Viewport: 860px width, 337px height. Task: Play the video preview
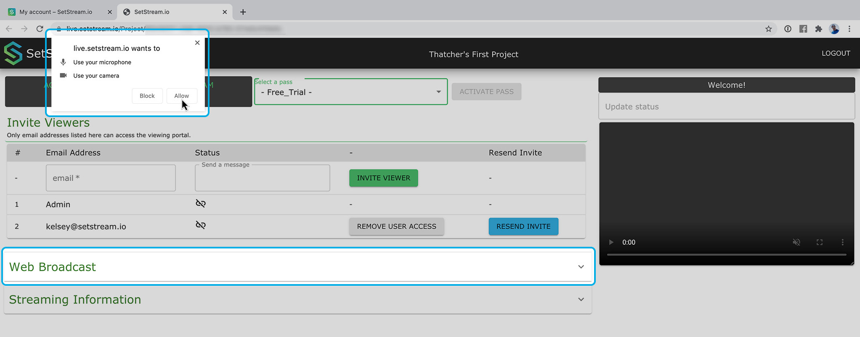click(611, 242)
